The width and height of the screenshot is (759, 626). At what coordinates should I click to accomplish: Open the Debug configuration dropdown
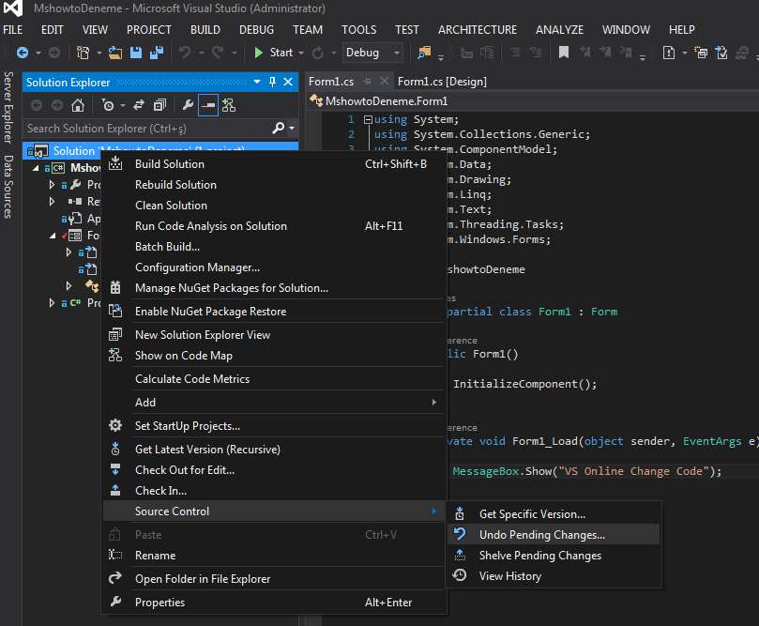397,53
